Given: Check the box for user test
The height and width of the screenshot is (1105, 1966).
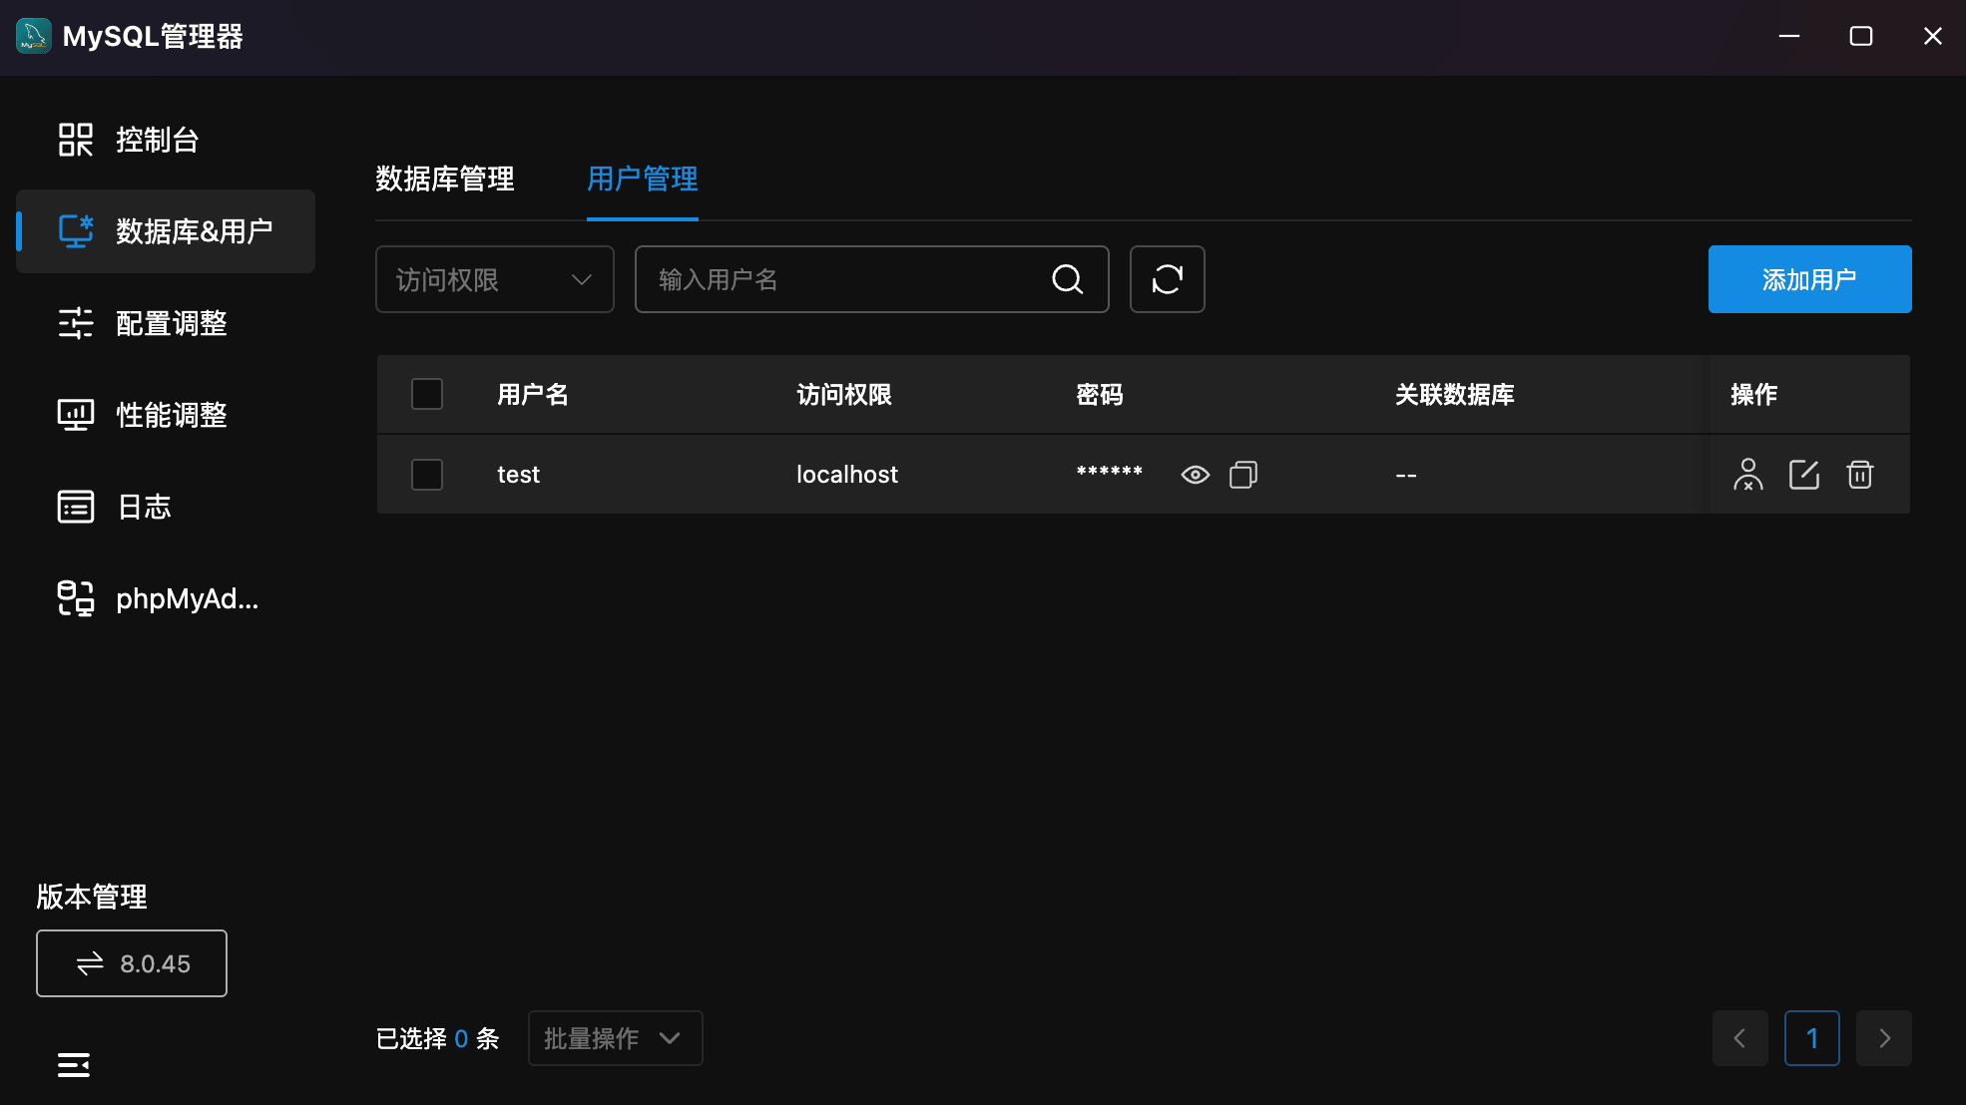Looking at the screenshot, I should 427,475.
